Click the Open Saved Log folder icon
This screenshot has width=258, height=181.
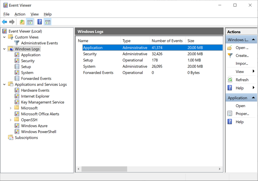click(x=230, y=47)
